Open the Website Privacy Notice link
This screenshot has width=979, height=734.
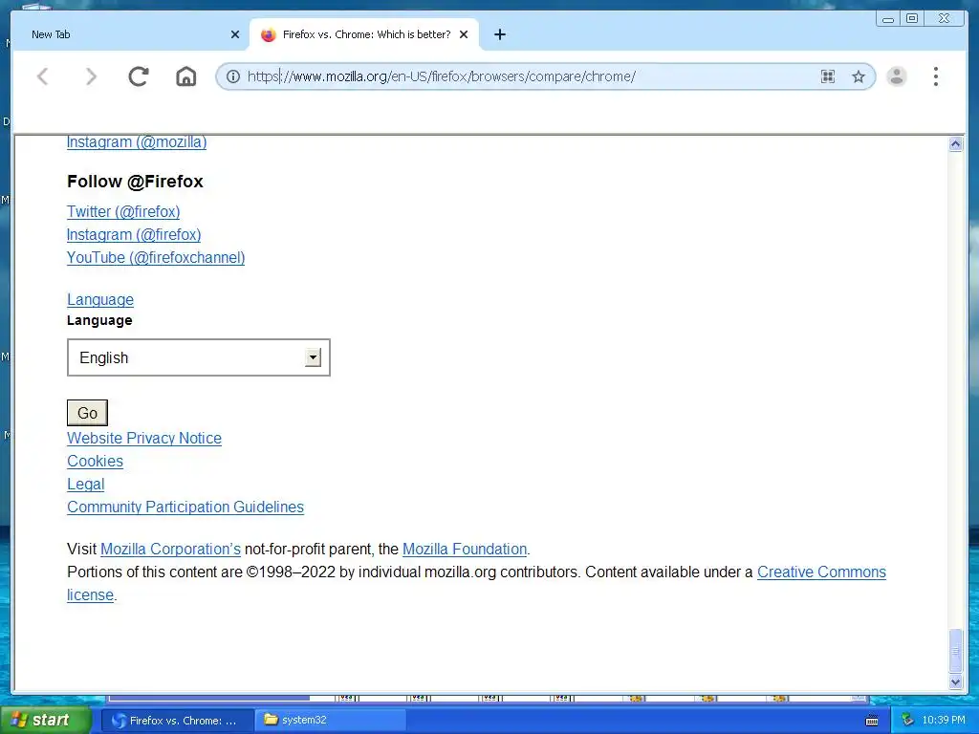click(x=144, y=438)
